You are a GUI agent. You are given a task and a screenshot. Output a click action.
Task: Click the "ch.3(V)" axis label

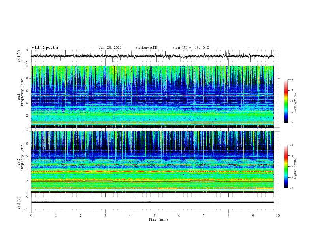tap(19, 203)
